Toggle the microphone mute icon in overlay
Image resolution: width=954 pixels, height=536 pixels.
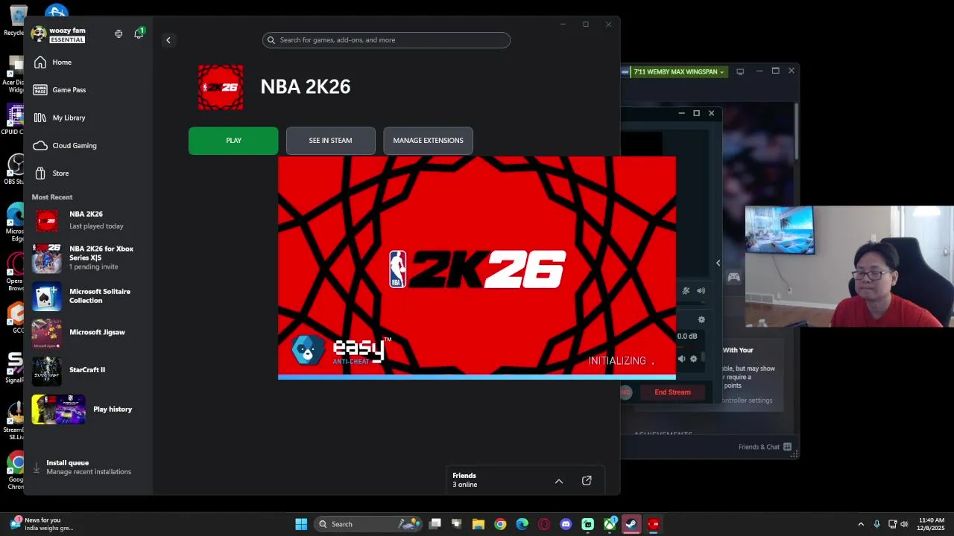tap(686, 291)
